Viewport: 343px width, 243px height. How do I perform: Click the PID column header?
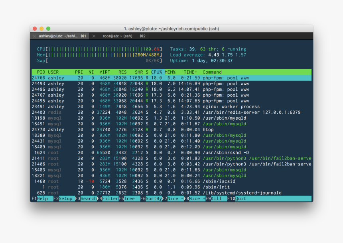point(39,72)
